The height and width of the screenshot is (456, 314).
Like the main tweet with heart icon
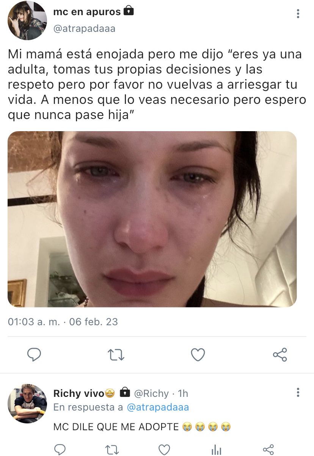tap(198, 355)
